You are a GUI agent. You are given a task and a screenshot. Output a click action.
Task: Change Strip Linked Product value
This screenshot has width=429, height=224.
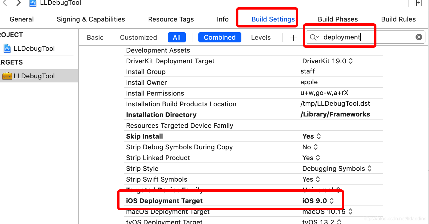coord(311,158)
